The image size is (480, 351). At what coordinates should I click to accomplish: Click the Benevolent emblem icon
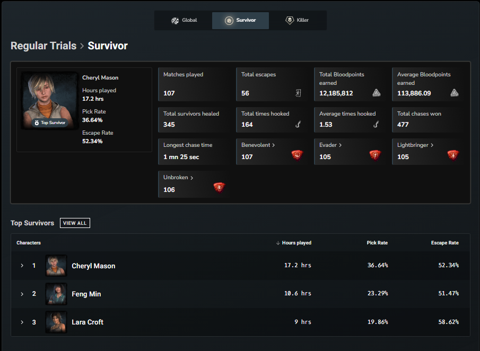tap(297, 155)
